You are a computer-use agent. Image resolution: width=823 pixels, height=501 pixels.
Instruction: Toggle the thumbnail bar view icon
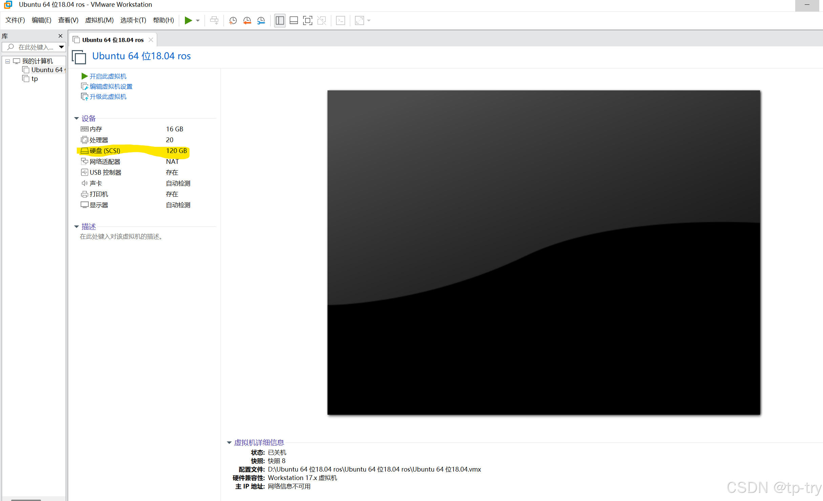294,21
